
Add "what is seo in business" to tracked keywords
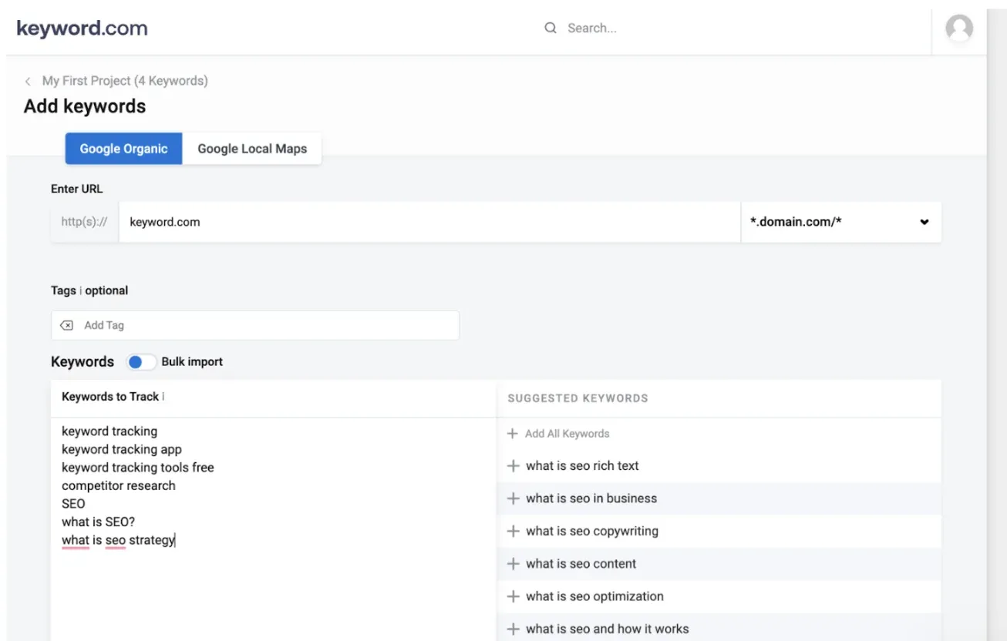click(x=591, y=498)
